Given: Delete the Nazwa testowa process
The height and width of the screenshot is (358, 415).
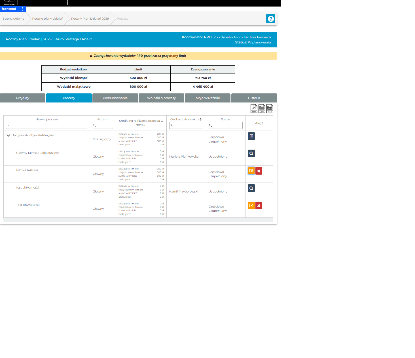Looking at the screenshot, I should pos(259,171).
